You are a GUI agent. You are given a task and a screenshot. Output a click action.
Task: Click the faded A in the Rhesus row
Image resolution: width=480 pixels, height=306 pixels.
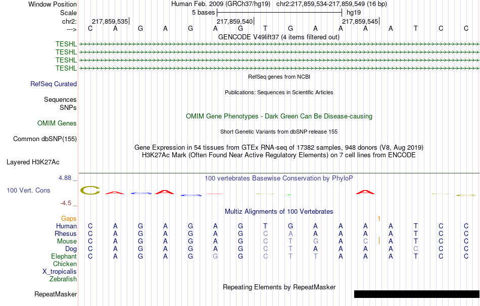point(291,233)
